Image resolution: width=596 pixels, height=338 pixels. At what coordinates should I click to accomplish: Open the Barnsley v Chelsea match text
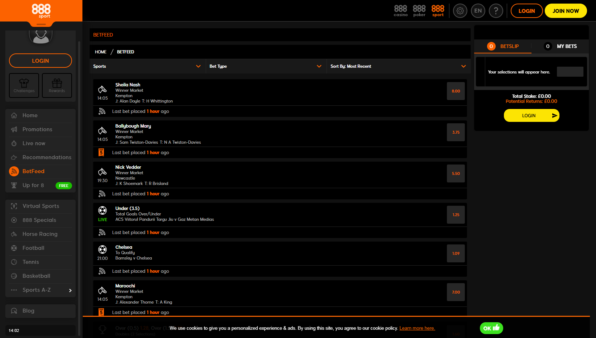point(134,258)
